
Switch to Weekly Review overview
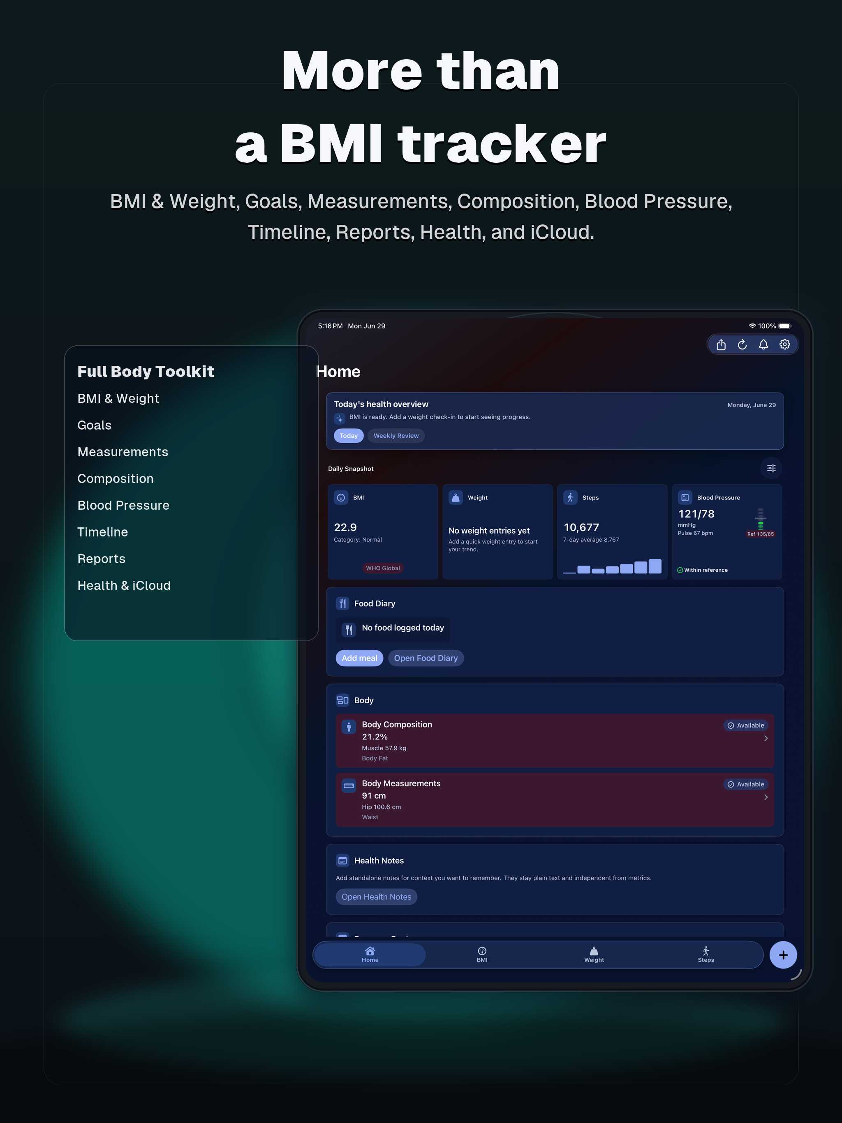coord(396,436)
